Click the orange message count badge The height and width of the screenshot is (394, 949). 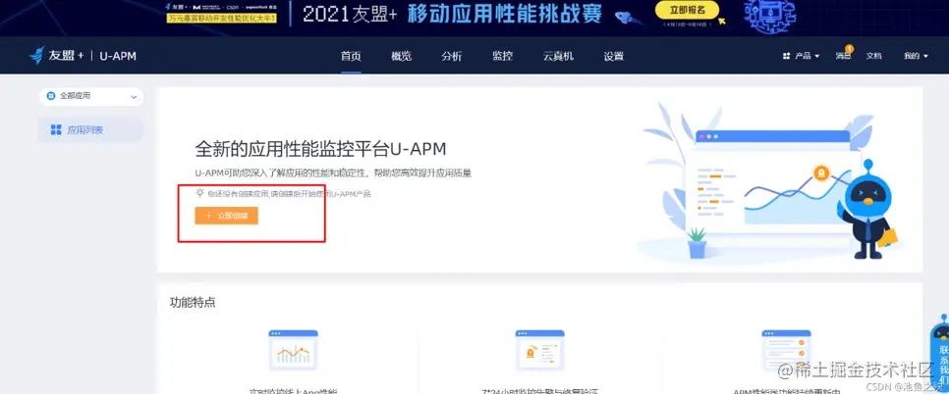click(850, 48)
